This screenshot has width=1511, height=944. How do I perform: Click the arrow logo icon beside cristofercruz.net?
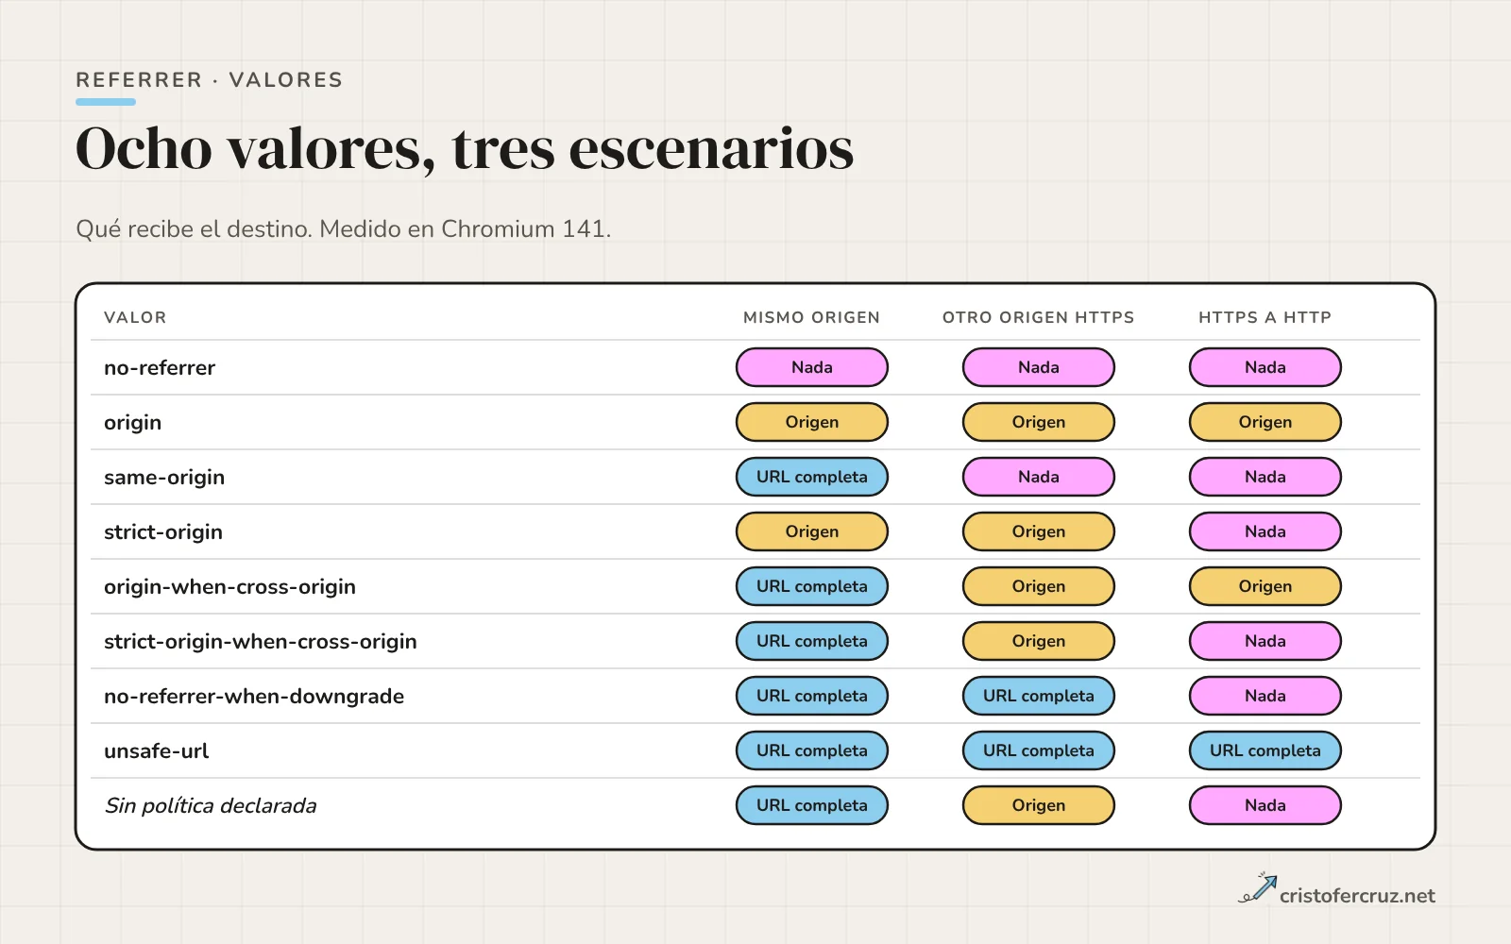(x=1257, y=888)
